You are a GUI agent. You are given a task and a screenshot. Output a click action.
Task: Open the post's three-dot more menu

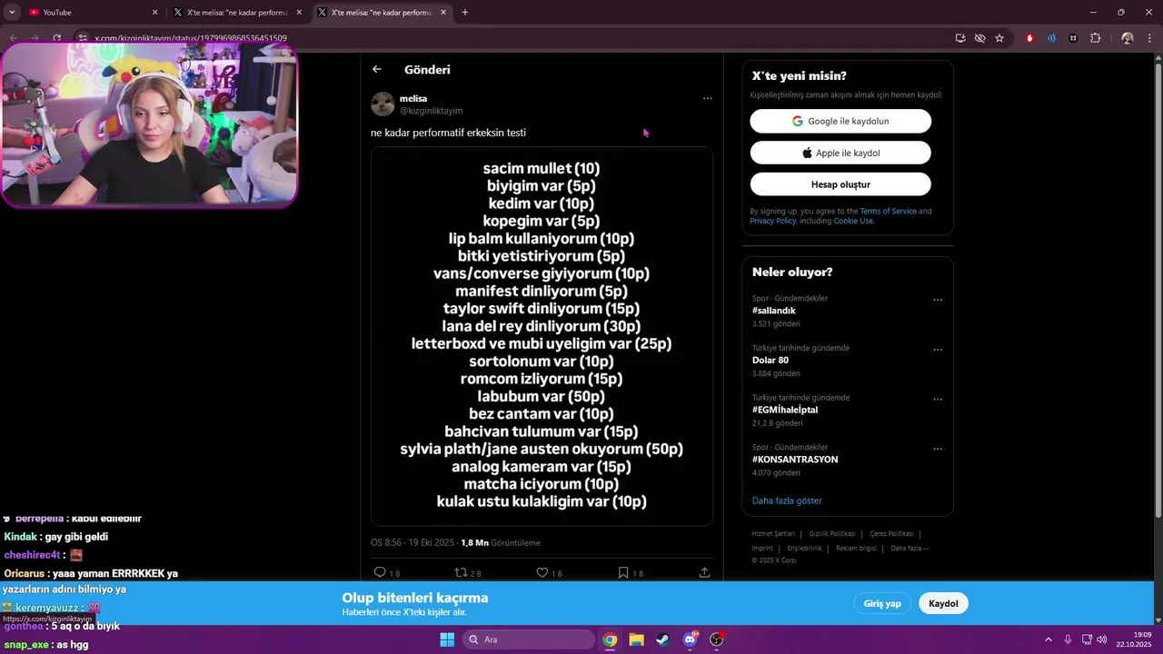click(x=708, y=98)
